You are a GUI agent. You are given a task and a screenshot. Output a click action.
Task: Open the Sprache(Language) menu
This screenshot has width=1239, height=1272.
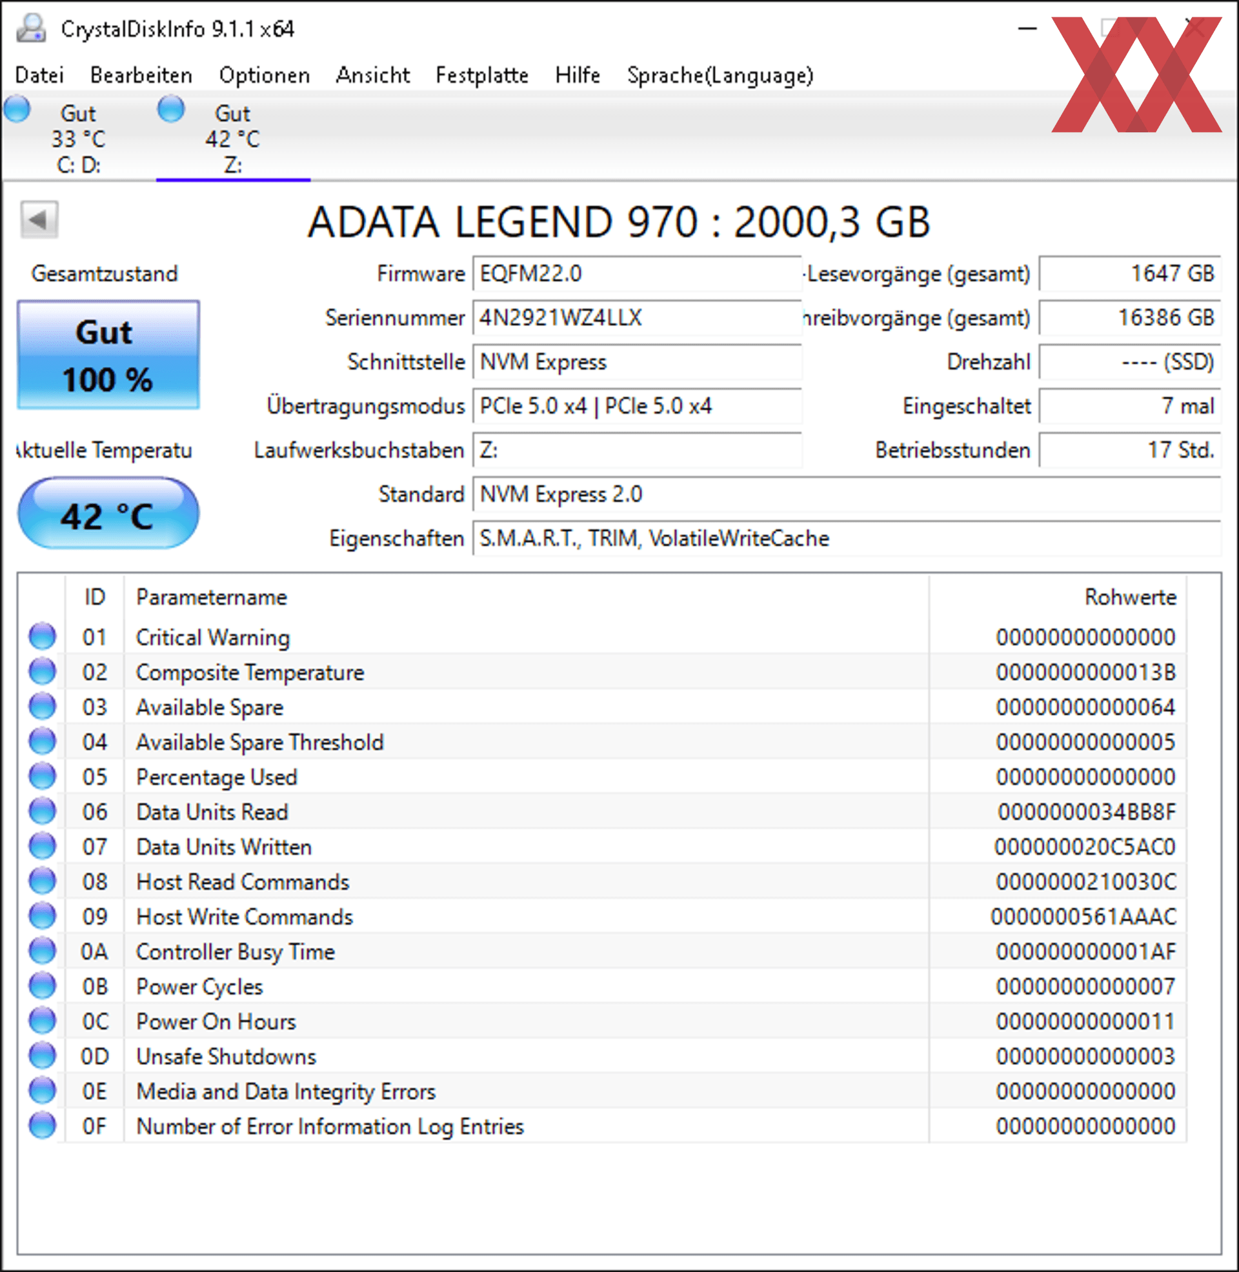(x=720, y=76)
